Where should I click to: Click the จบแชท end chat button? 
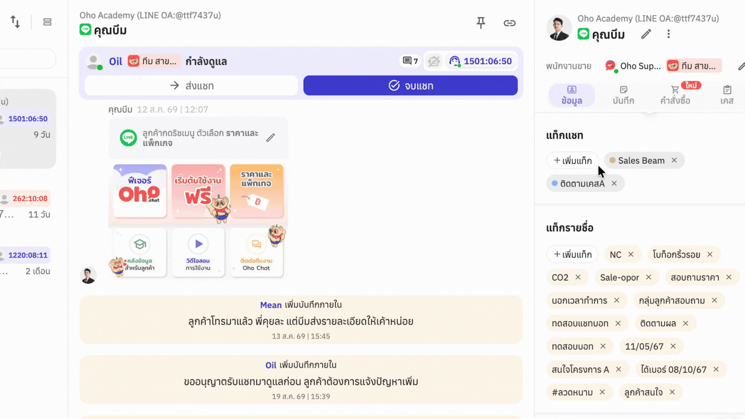(x=411, y=85)
